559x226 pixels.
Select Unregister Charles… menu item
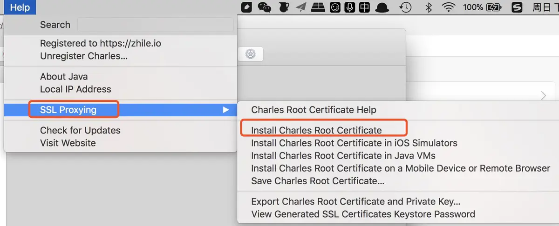(x=84, y=56)
